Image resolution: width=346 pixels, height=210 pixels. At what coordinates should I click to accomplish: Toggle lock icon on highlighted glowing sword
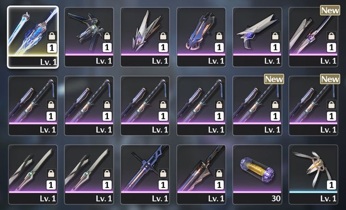click(52, 36)
